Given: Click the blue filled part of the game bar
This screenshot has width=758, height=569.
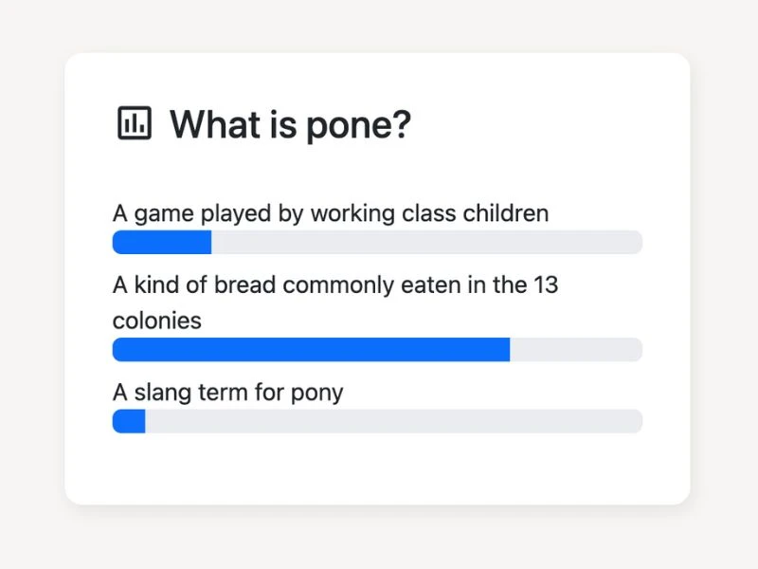Looking at the screenshot, I should (161, 243).
